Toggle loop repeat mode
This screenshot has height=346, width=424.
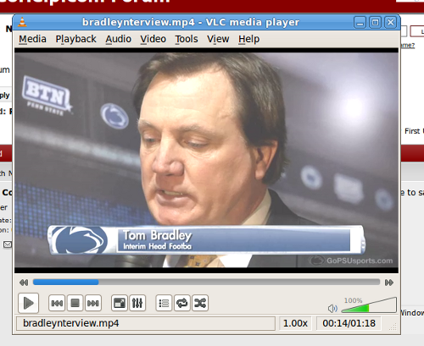182,303
